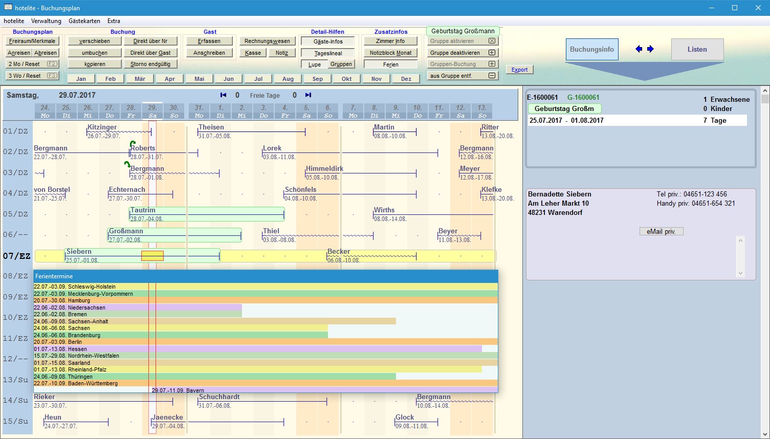Screen dimensions: 770x439
Task: Open the Verwaltung menu
Action: click(x=46, y=21)
